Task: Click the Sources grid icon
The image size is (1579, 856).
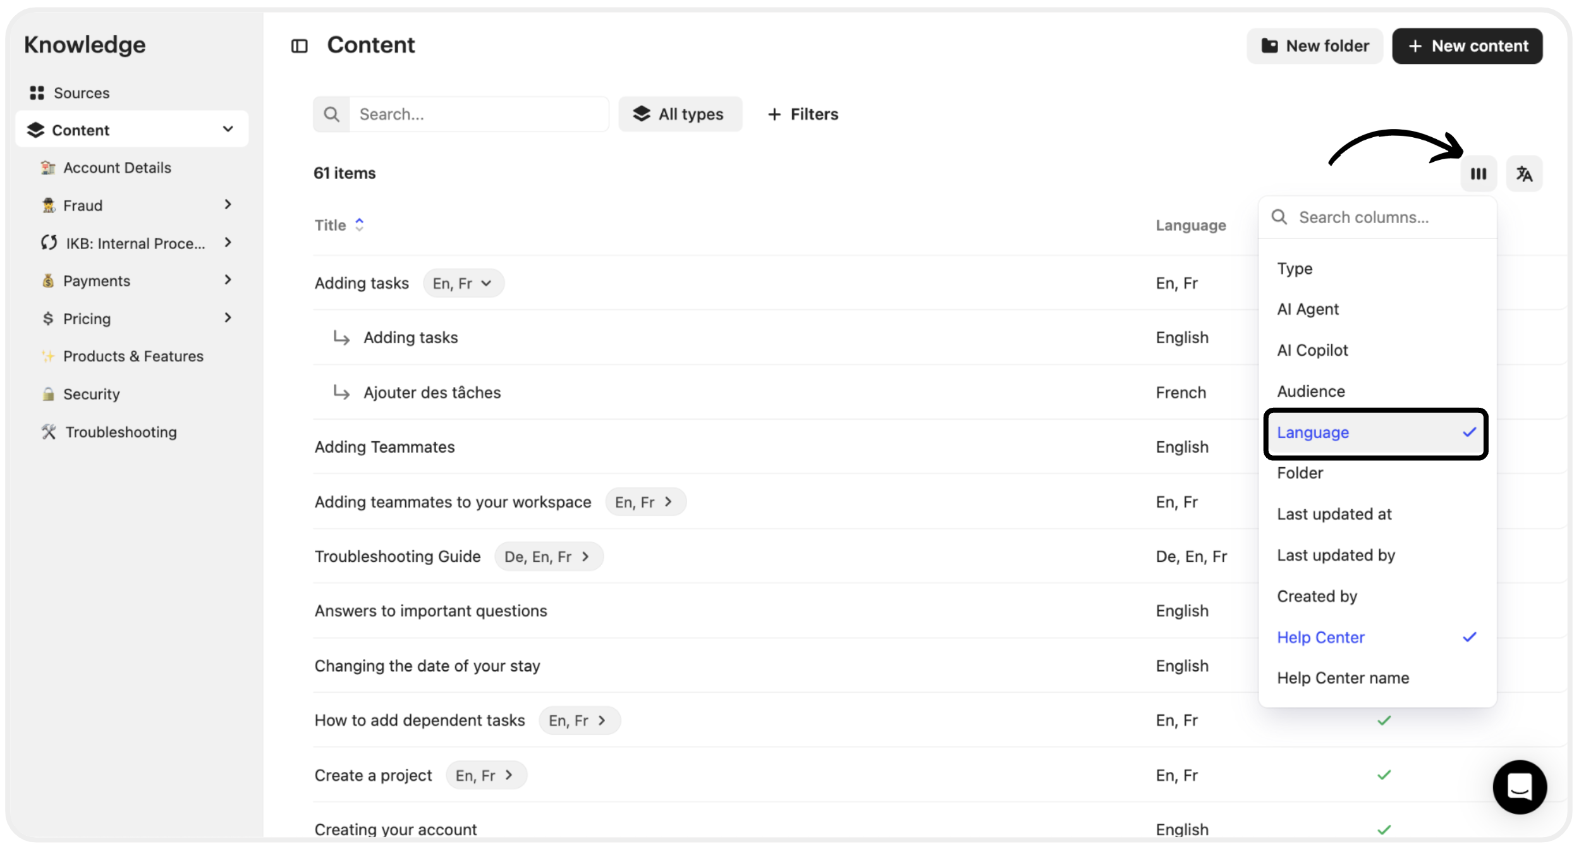Action: (37, 93)
